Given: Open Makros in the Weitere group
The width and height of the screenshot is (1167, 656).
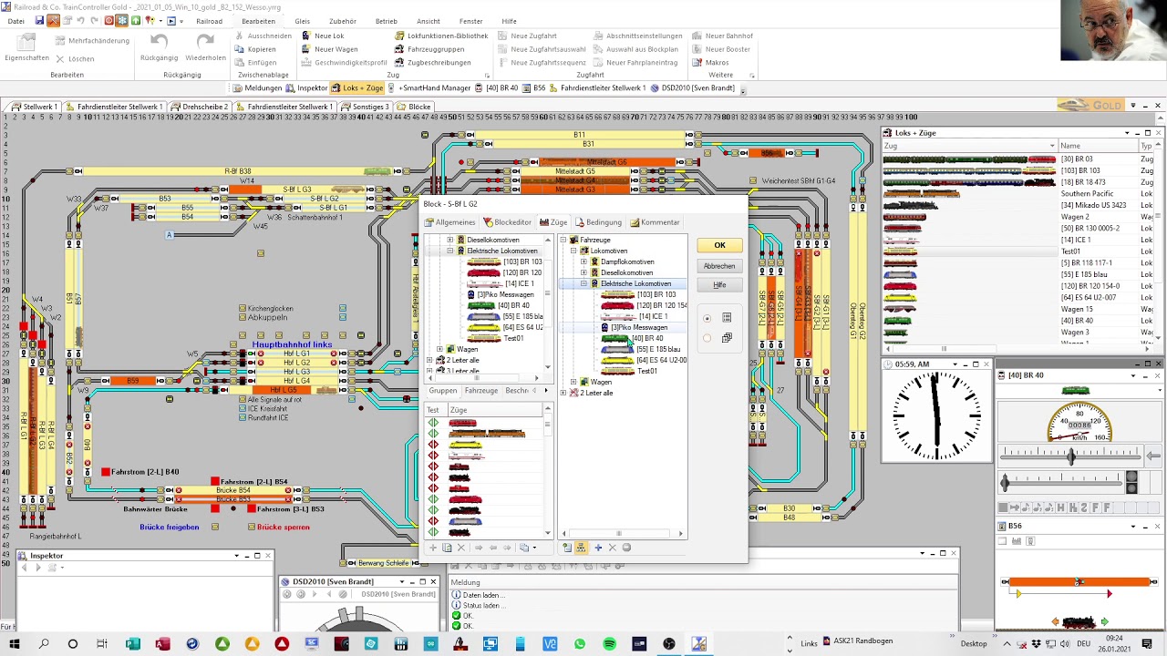Looking at the screenshot, I should click(710, 63).
